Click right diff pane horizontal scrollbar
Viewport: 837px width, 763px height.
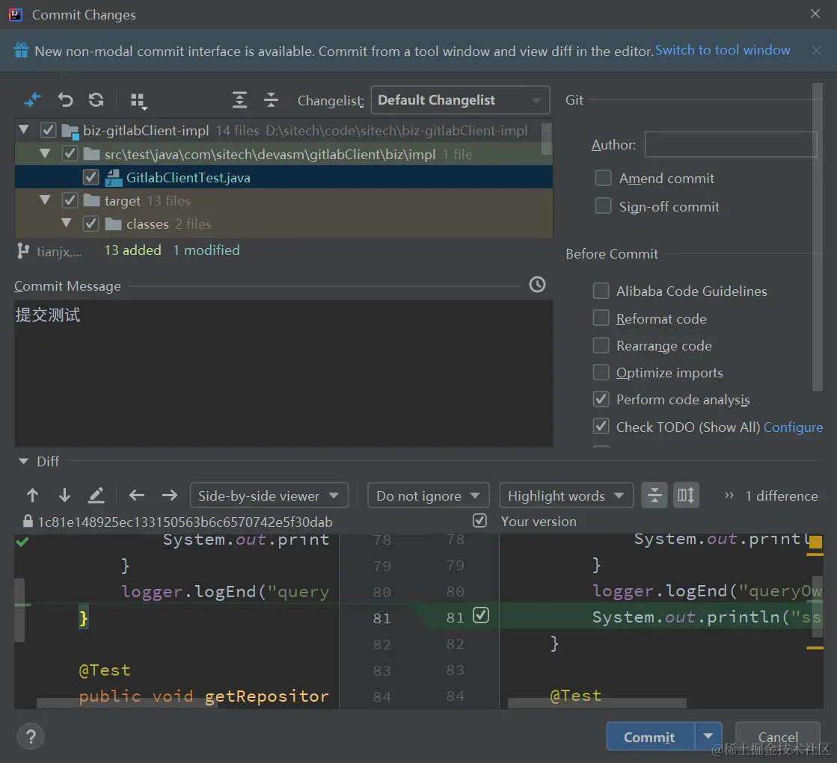tap(597, 703)
